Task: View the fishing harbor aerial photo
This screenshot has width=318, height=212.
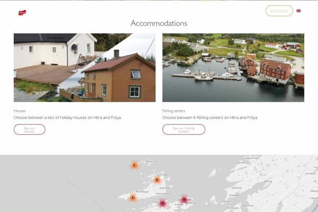Action: tap(233, 67)
